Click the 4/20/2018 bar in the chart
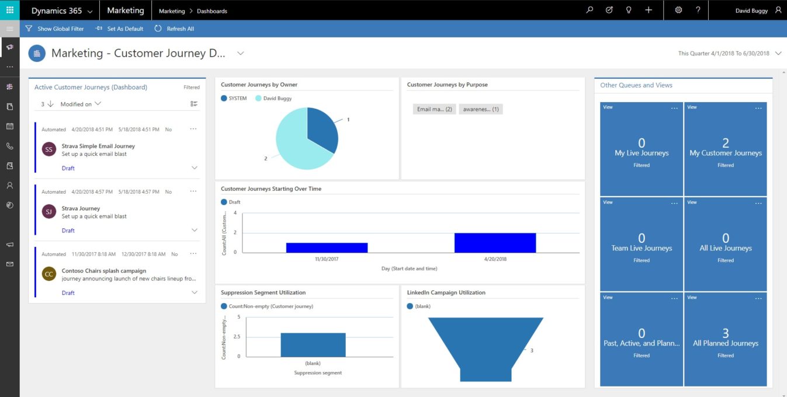 point(495,243)
